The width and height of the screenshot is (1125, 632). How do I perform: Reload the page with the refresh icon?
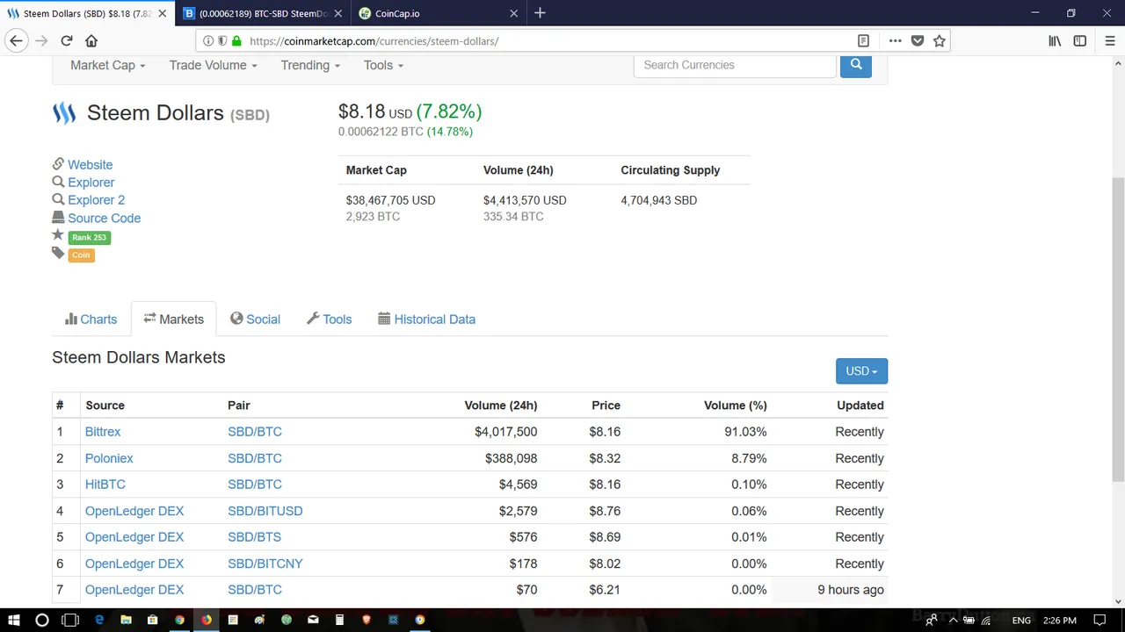[x=67, y=40]
